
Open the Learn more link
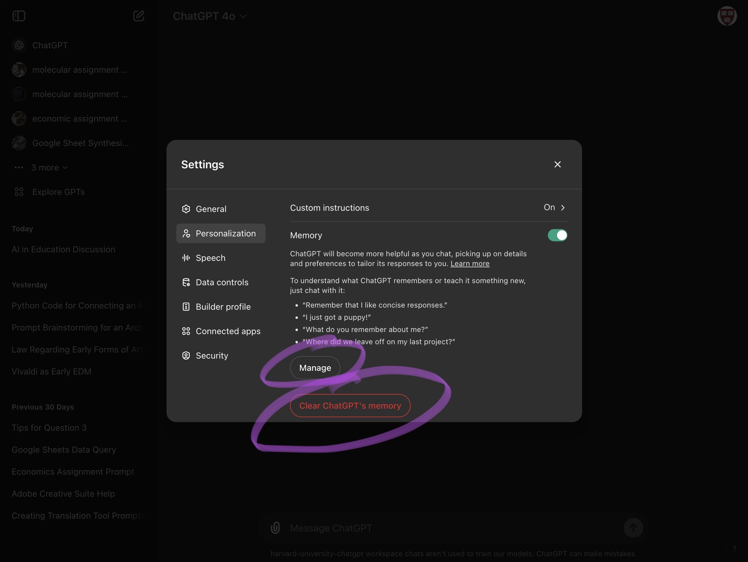click(470, 264)
